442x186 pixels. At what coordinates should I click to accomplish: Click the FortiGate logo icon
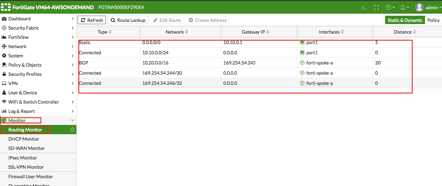[5, 7]
